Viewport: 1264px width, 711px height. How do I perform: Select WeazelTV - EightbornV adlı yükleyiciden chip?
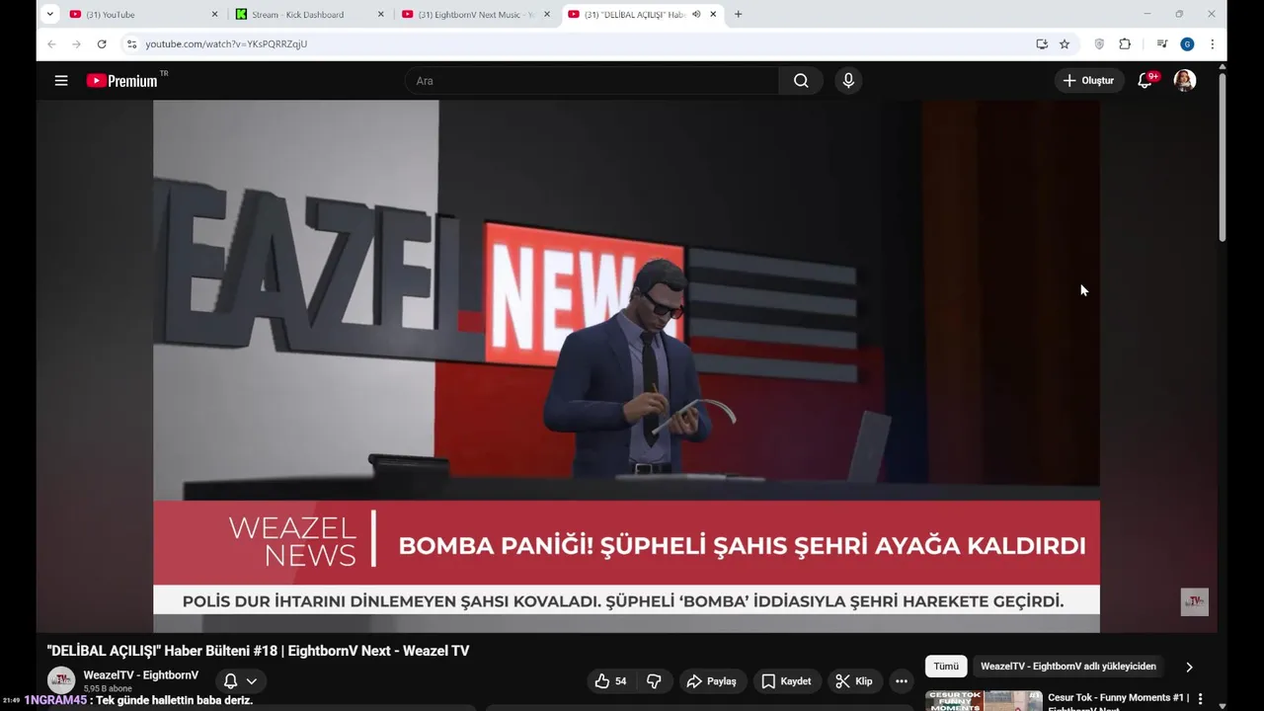[1068, 667]
